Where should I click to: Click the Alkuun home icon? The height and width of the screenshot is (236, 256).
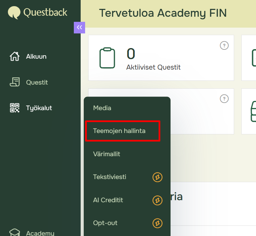click(15, 56)
